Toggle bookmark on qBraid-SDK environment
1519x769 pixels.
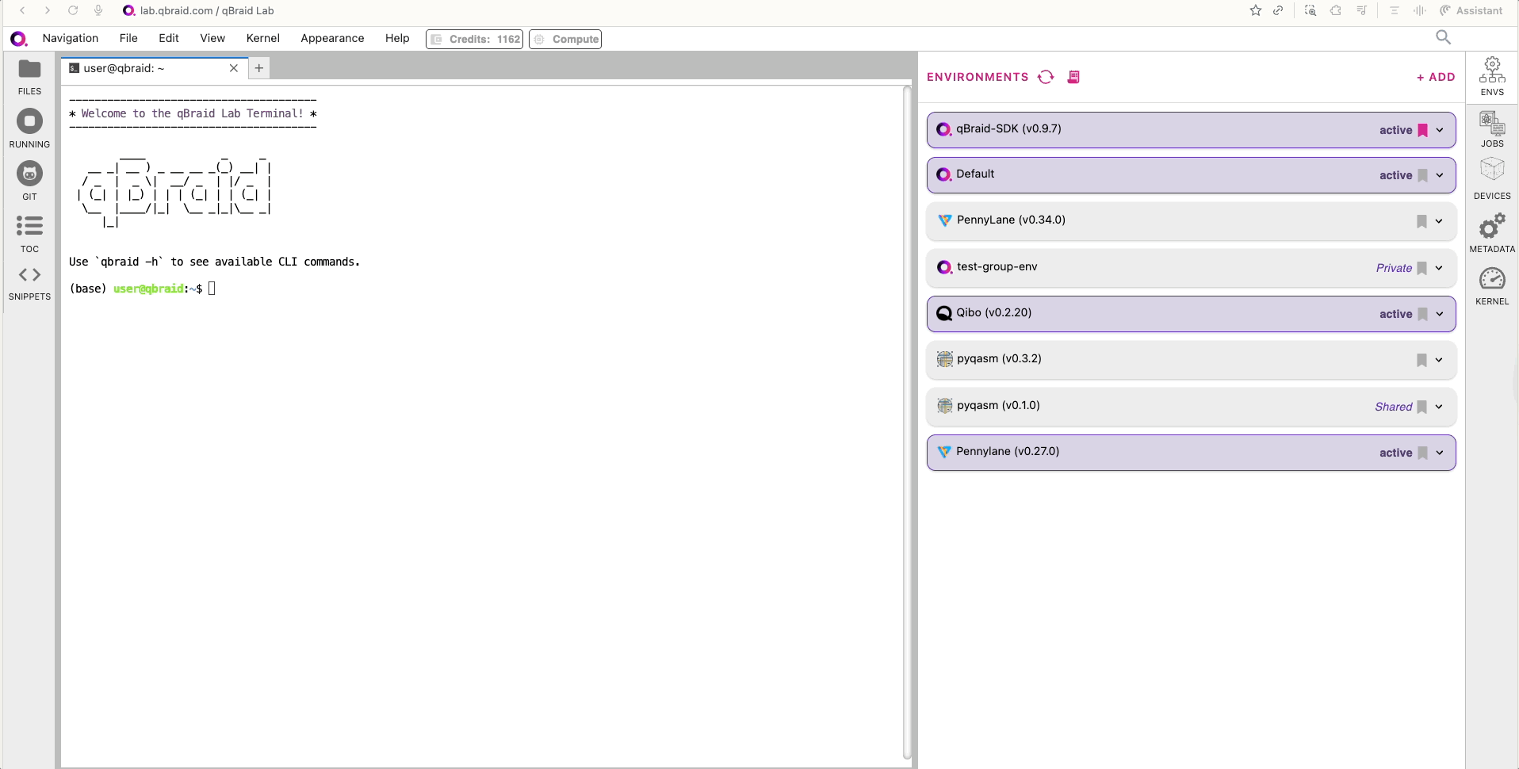1422,130
